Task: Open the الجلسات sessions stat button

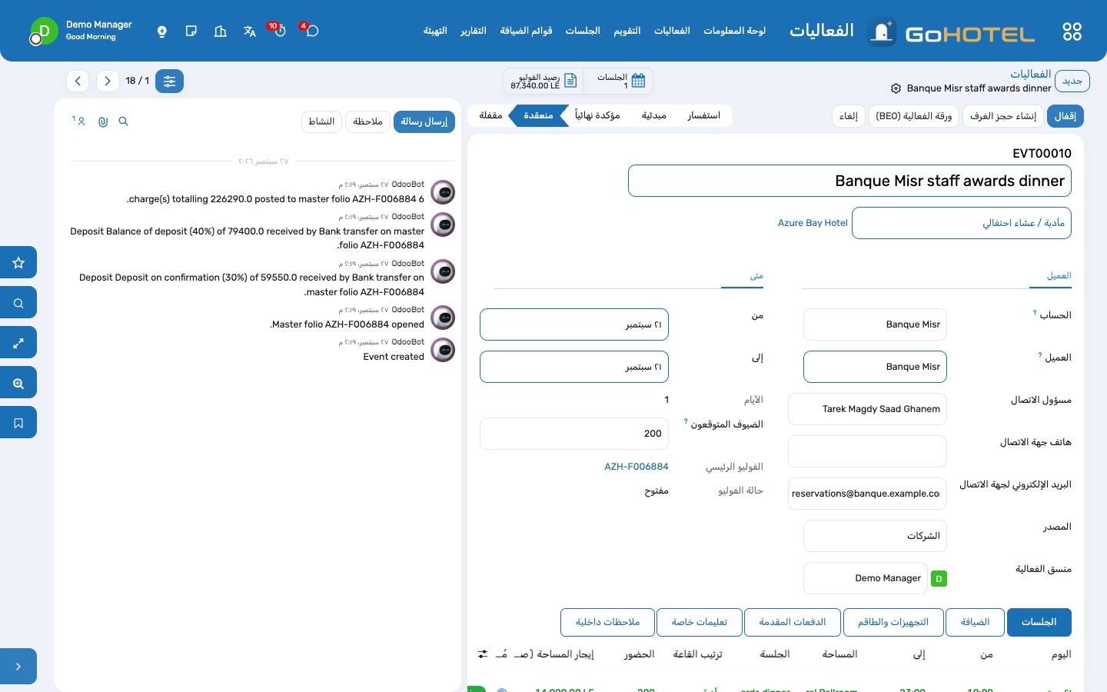Action: (619, 81)
